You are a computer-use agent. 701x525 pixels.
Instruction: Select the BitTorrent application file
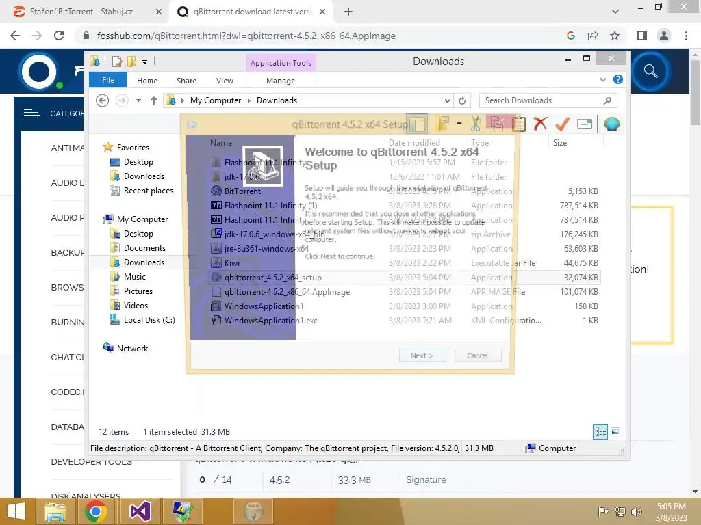point(242,191)
